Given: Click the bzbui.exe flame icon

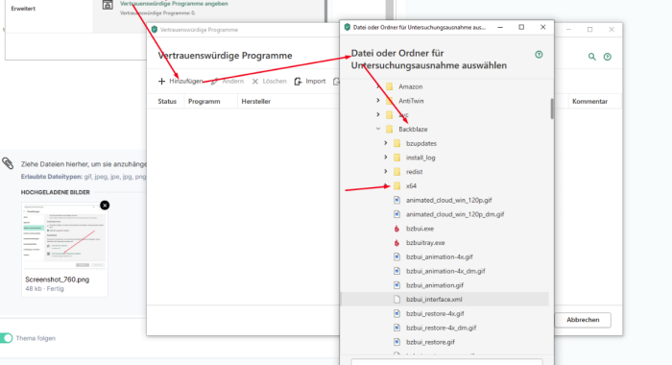Looking at the screenshot, I should coord(396,229).
